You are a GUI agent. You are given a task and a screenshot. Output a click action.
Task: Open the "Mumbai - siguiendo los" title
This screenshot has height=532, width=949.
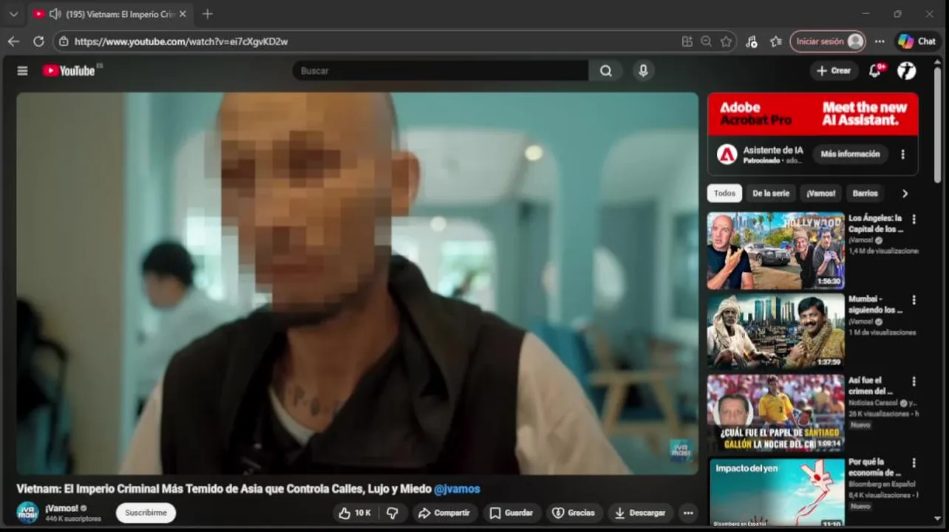tap(876, 304)
